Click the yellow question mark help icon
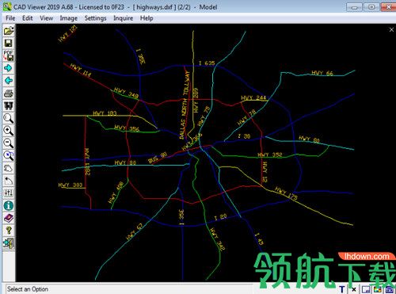This screenshot has width=396, height=294. (9, 231)
